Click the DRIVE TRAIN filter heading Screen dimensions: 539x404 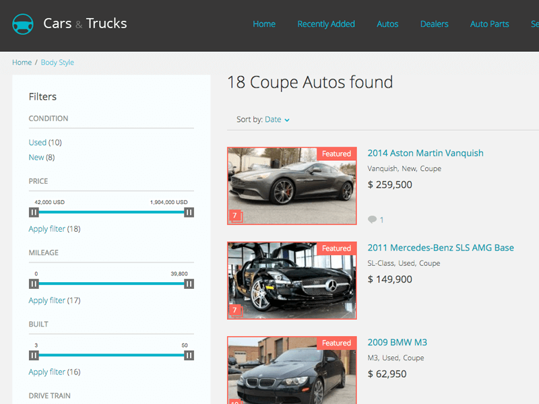tap(49, 396)
